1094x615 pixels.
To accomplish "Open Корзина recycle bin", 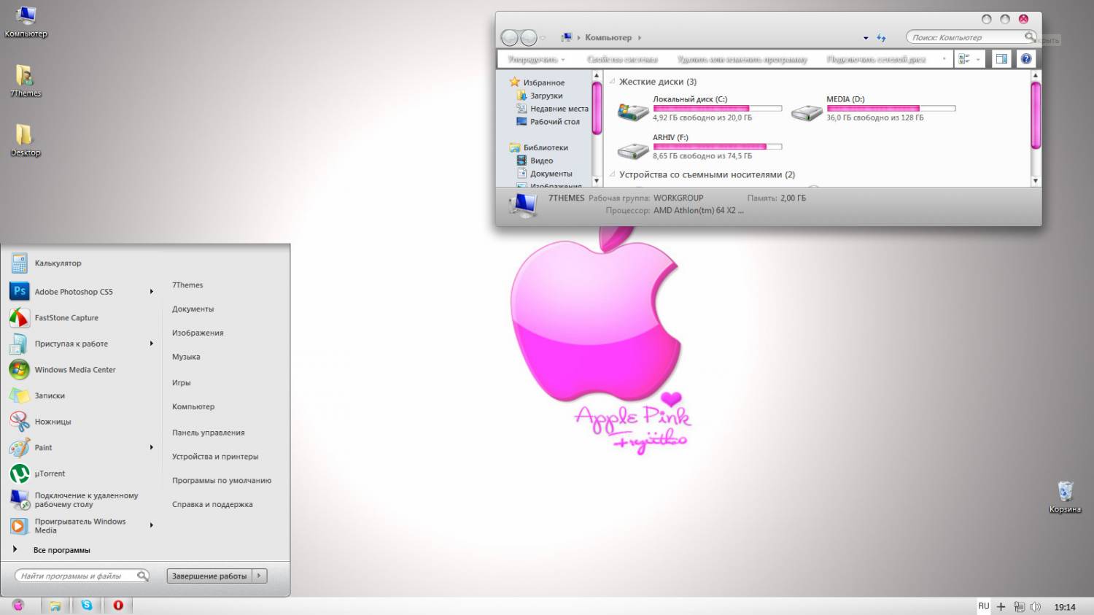I will pyautogui.click(x=1065, y=497).
